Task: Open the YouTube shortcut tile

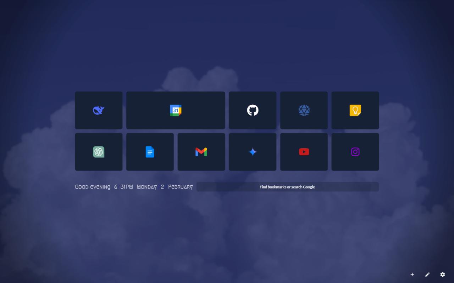Action: tap(304, 152)
